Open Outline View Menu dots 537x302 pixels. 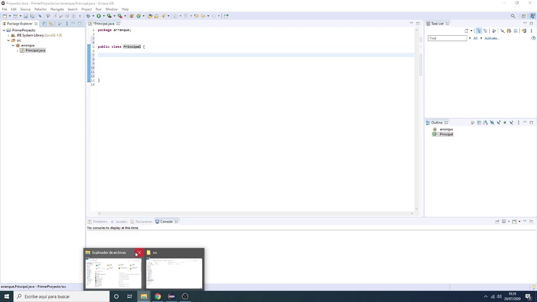pos(519,122)
